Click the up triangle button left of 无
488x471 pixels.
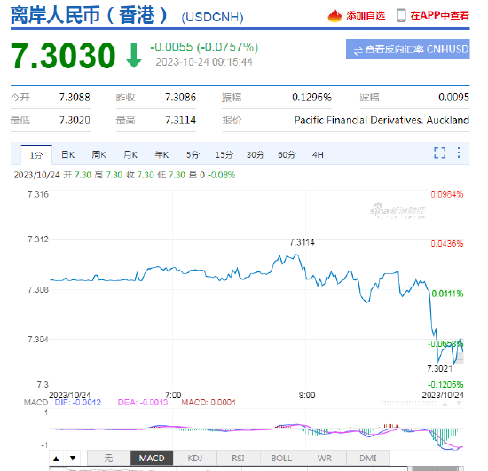pos(56,459)
